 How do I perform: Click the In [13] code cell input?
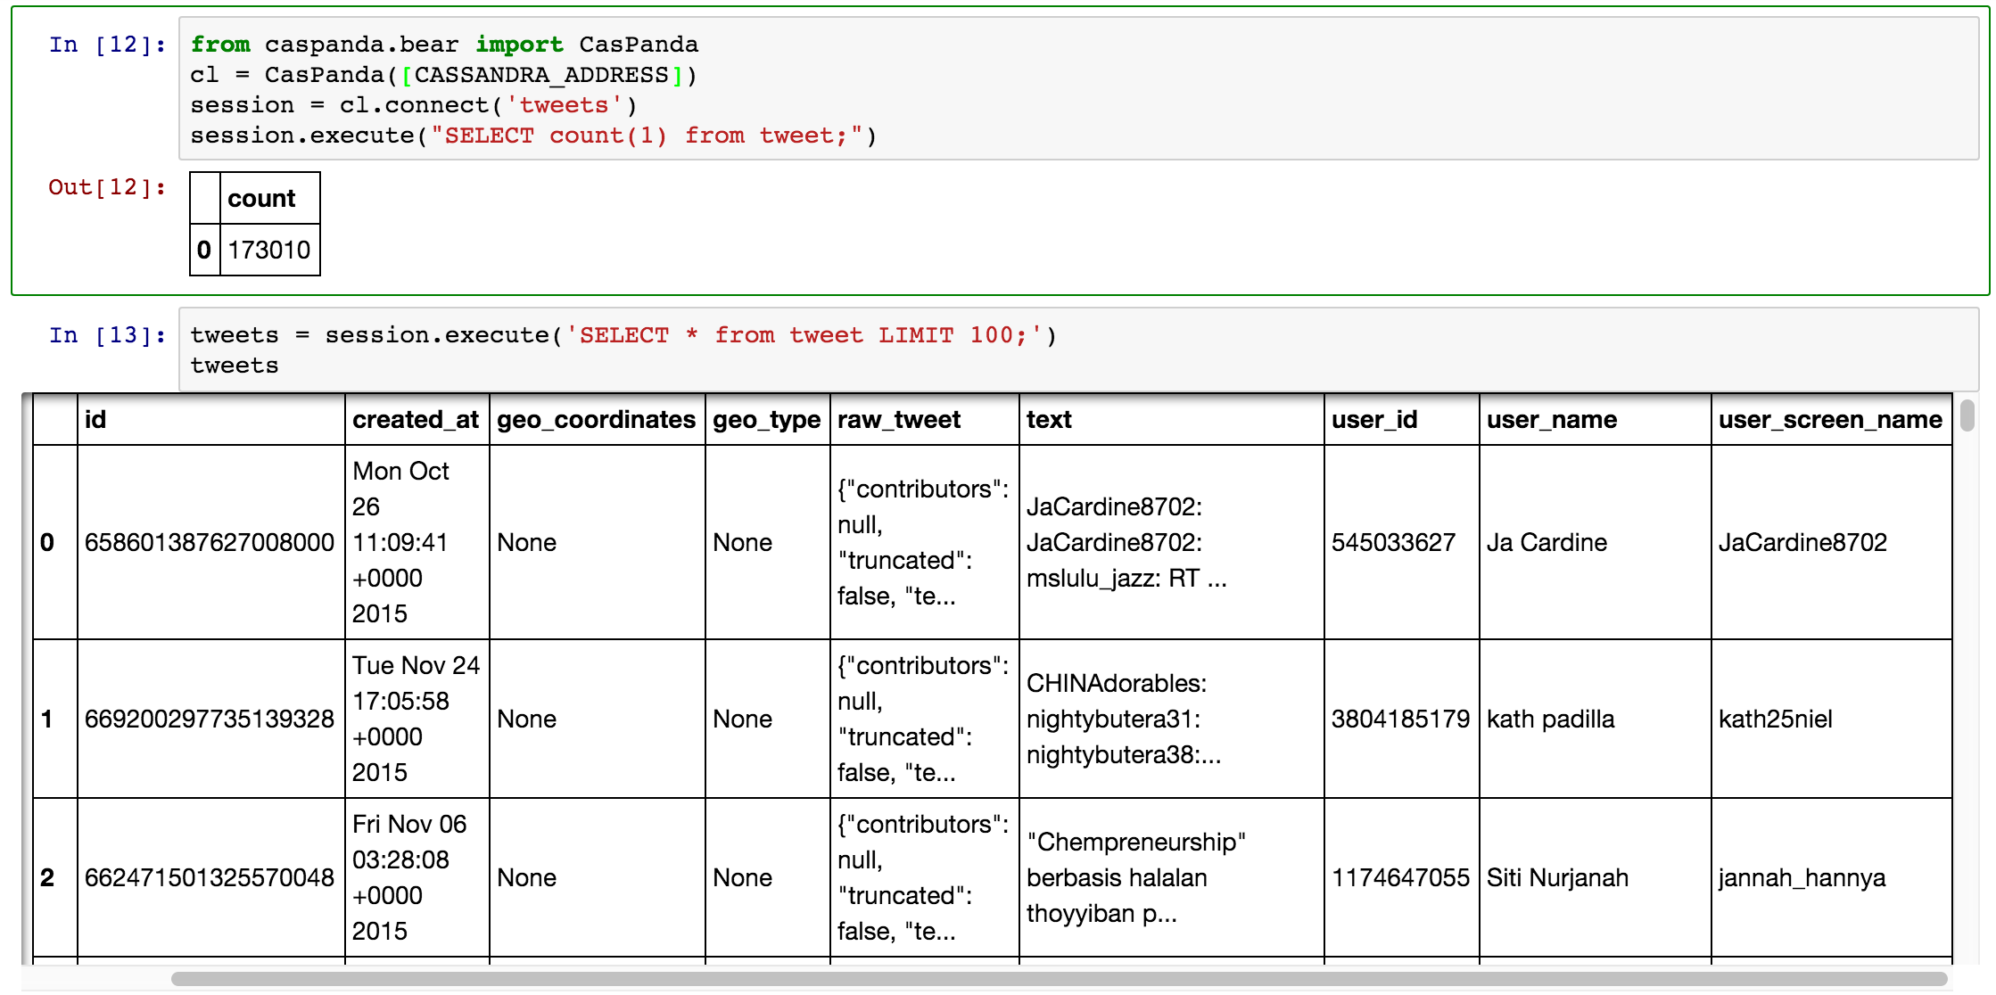[1078, 349]
